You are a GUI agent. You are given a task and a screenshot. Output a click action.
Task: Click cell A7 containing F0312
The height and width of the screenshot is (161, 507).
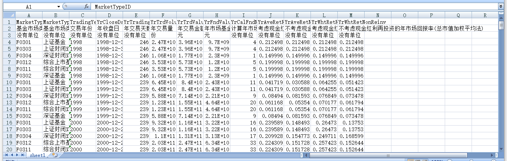(29, 62)
